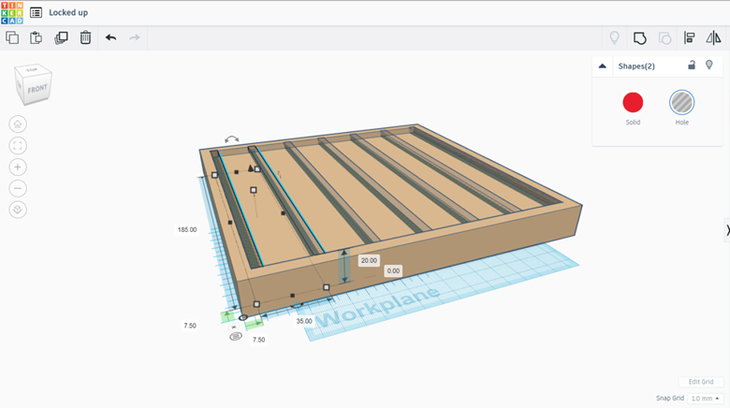Collapse the Shapes(2) inspector panel

[x=603, y=66]
